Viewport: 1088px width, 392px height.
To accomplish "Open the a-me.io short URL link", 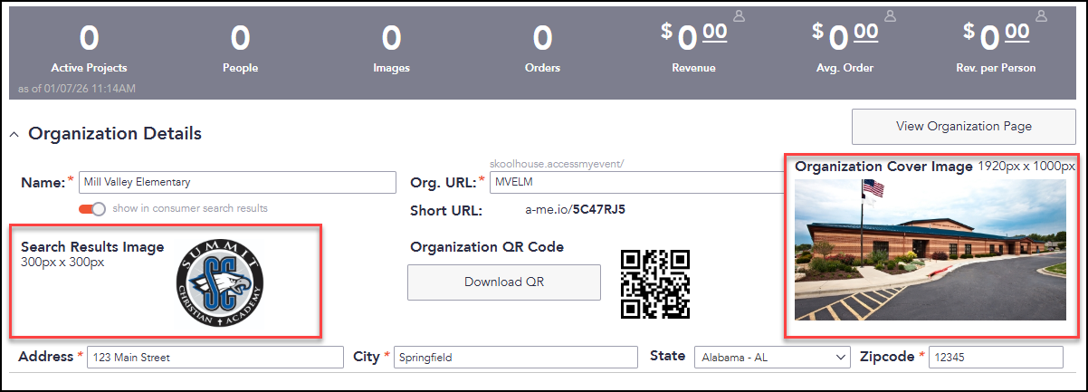I will point(576,210).
